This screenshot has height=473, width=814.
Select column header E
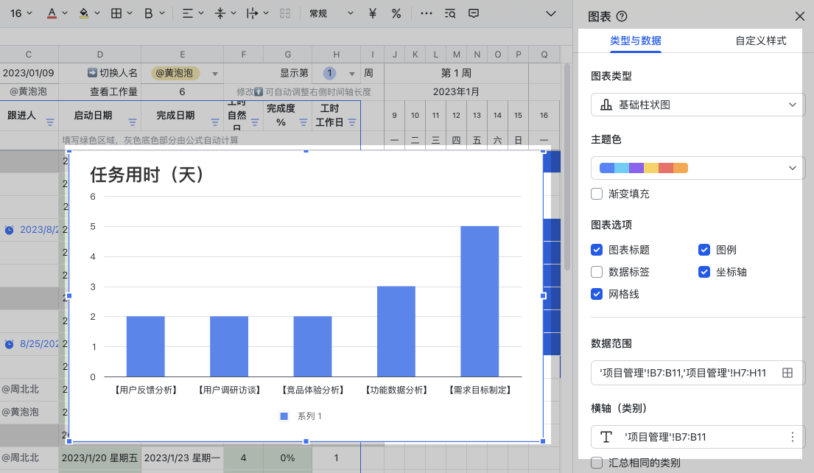point(182,54)
